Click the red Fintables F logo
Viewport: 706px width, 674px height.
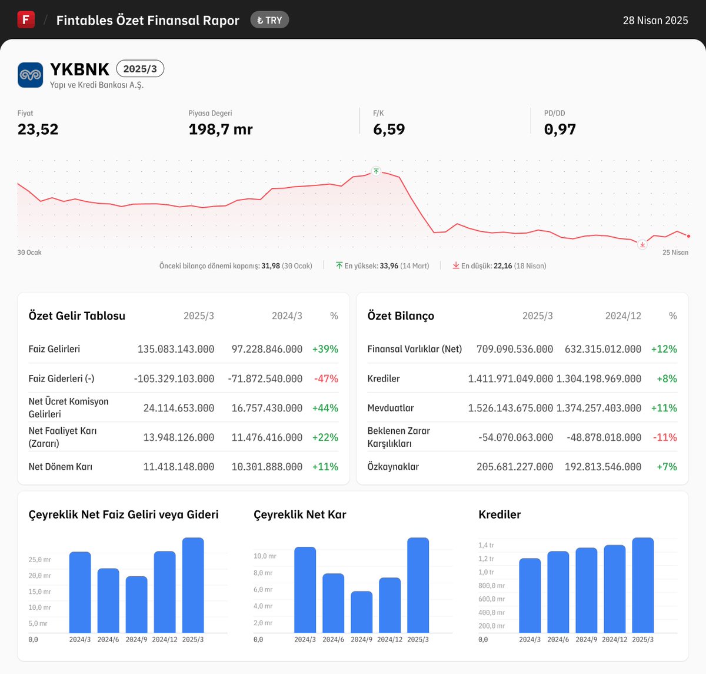pos(25,19)
